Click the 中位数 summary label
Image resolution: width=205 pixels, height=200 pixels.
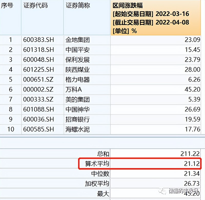point(100,174)
